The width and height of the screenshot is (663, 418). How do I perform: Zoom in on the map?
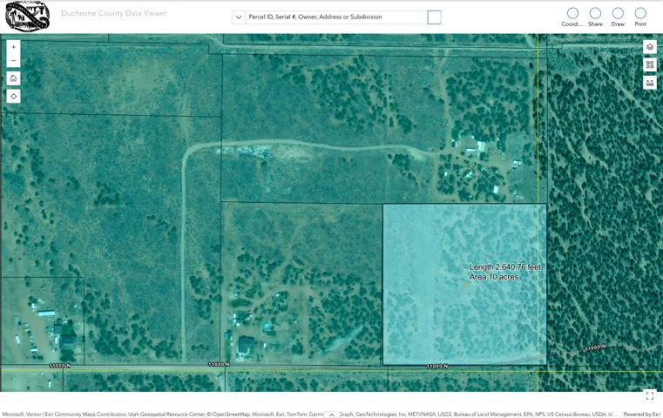[14, 47]
